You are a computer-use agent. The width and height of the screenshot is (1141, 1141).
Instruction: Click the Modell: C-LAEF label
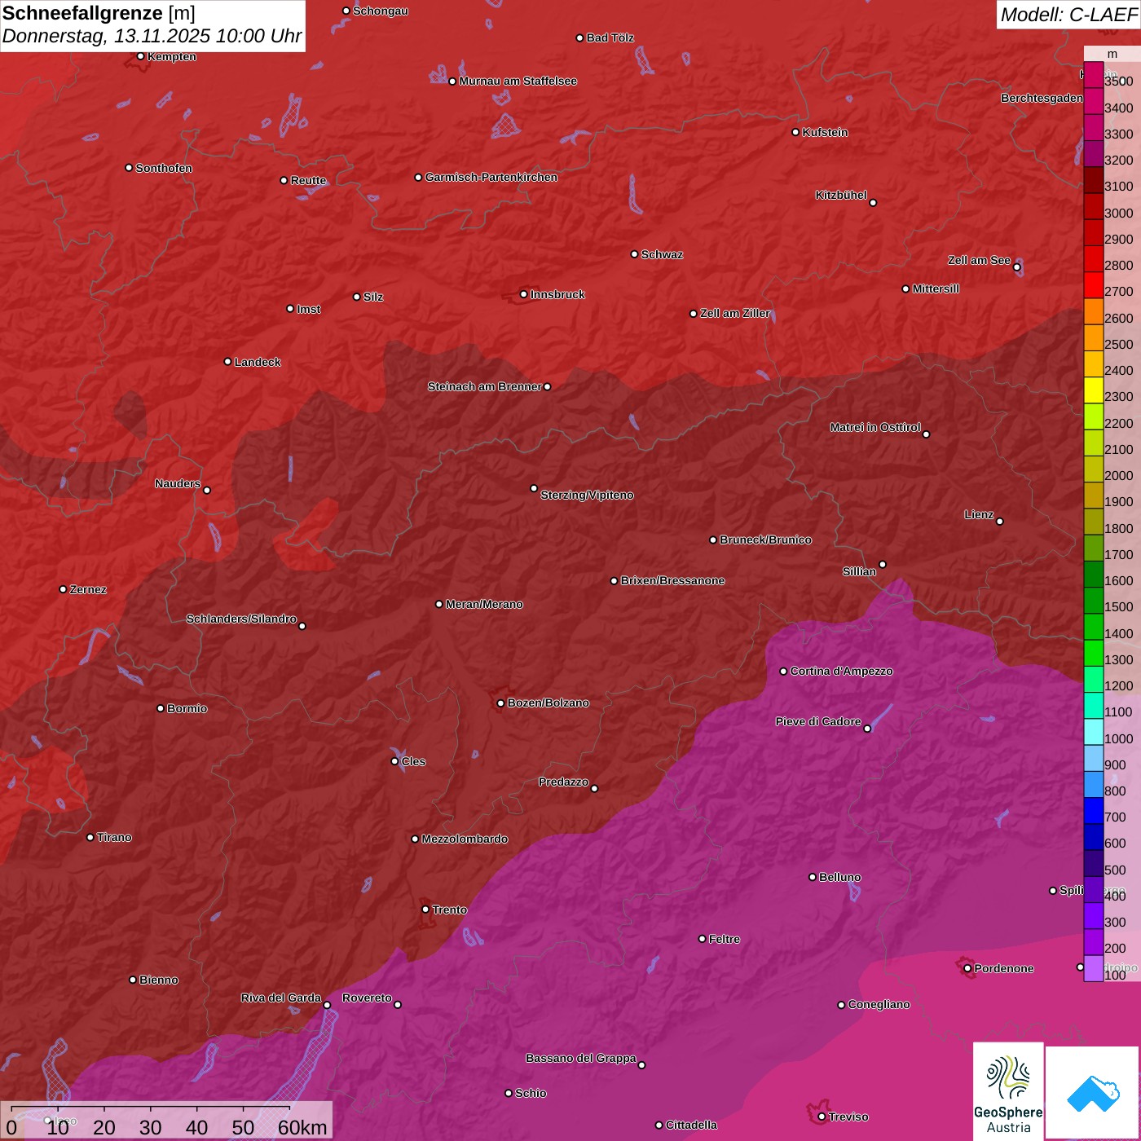tap(1068, 15)
